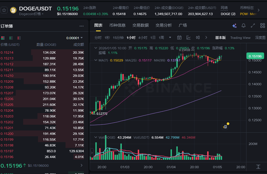Click the news note icon on chart
This screenshot has height=174, width=267.
point(225,127)
